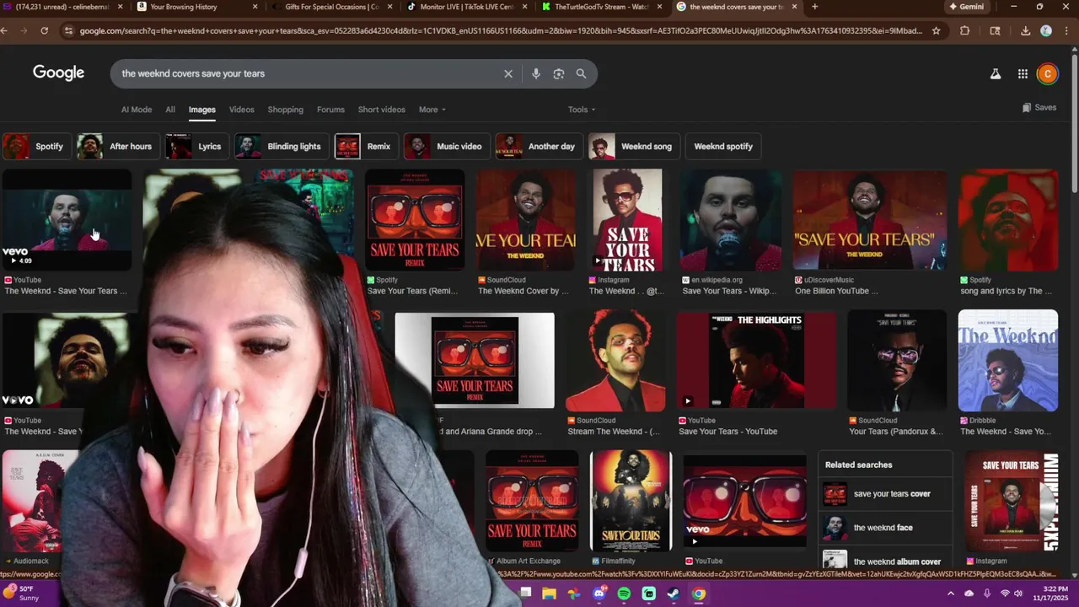This screenshot has height=607, width=1079.
Task: Bookmark this page with the star
Action: pyautogui.click(x=936, y=31)
